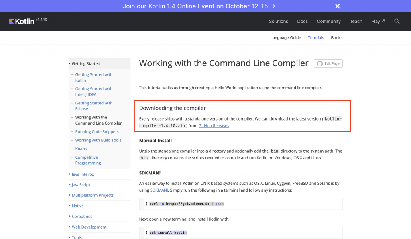Click the Kotlin logo
Viewport: 411px width, 239px height.
pos(22,22)
